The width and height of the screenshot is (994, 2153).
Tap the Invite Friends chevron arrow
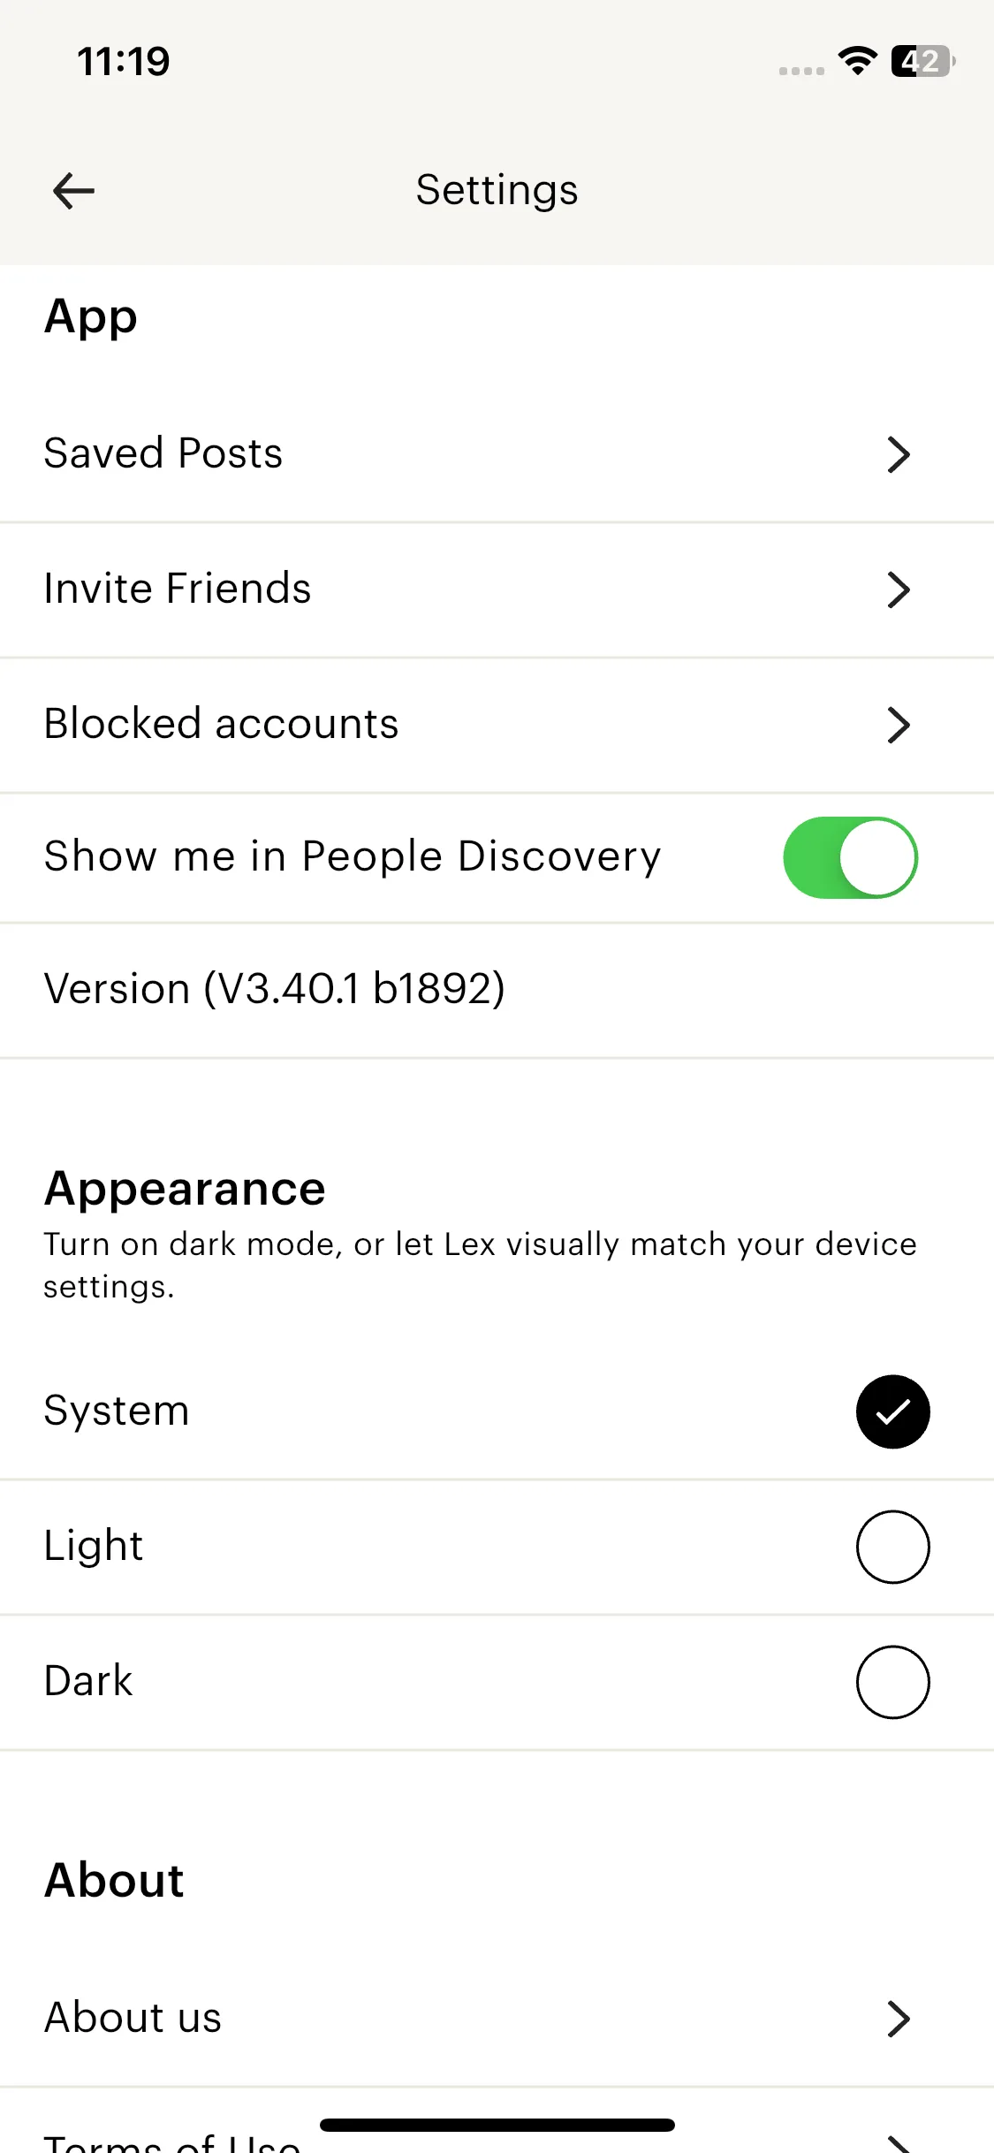tap(899, 590)
